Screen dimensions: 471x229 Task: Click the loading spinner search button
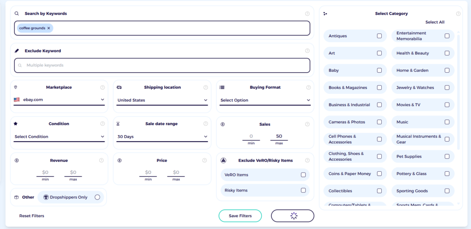click(293, 216)
